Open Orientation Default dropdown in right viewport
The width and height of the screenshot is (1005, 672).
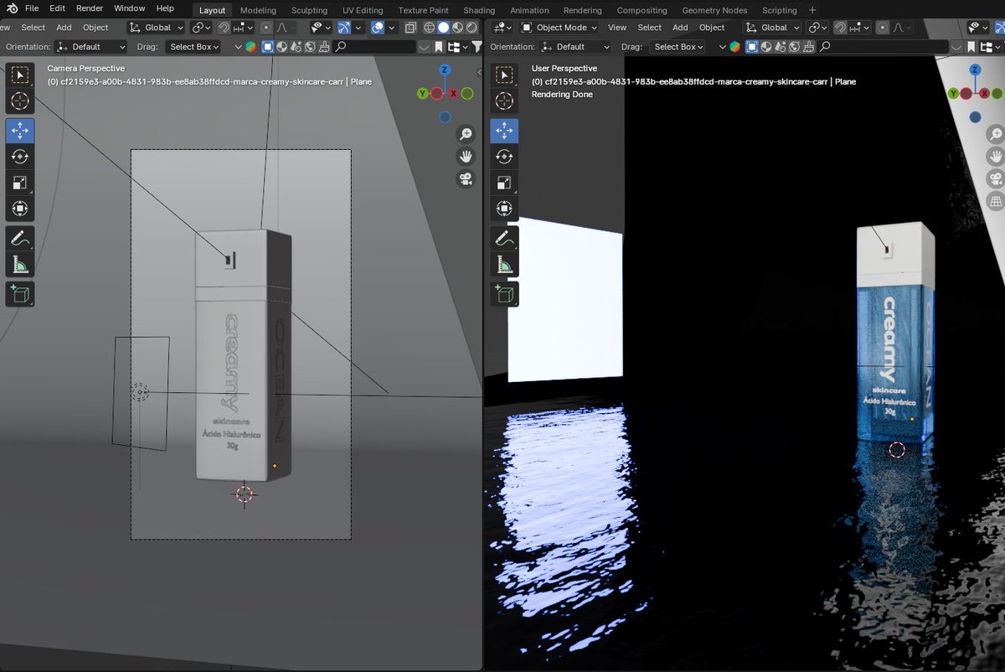[x=575, y=47]
